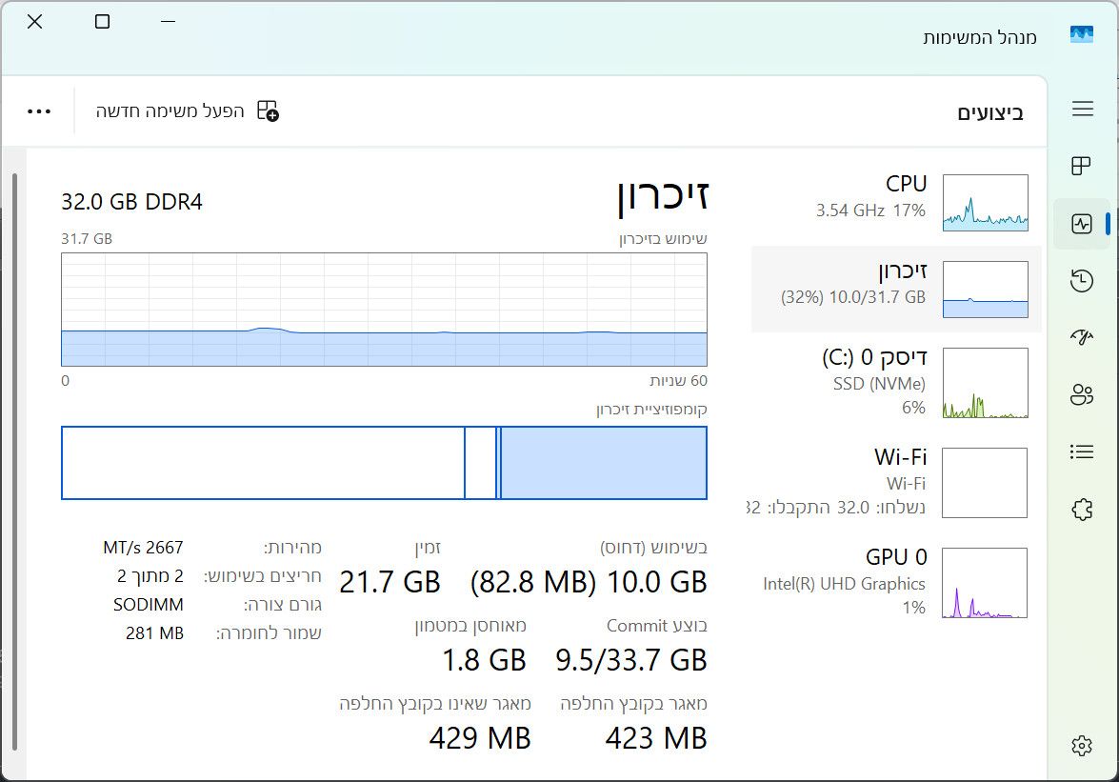Select the disk 0 (C:) entry
This screenshot has height=782, width=1119.
pyautogui.click(x=896, y=383)
